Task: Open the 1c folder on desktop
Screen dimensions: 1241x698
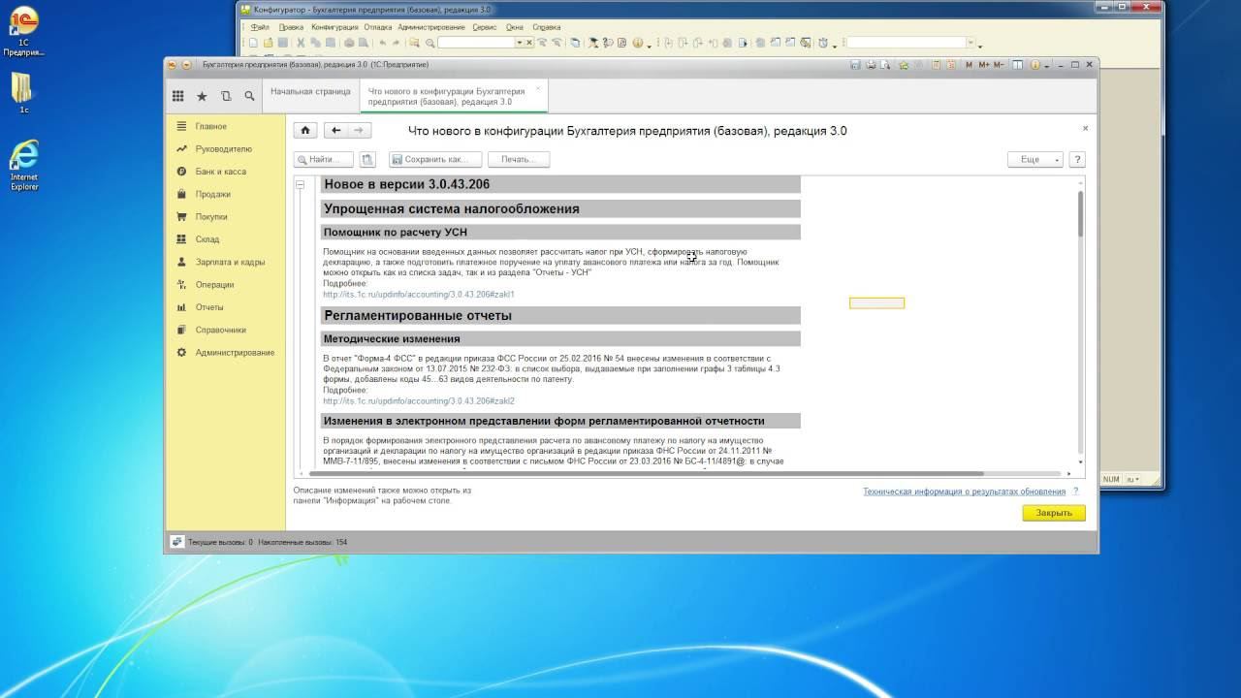Action: coord(24,93)
